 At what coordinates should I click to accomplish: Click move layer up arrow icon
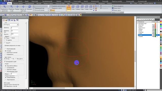pos(144,19)
